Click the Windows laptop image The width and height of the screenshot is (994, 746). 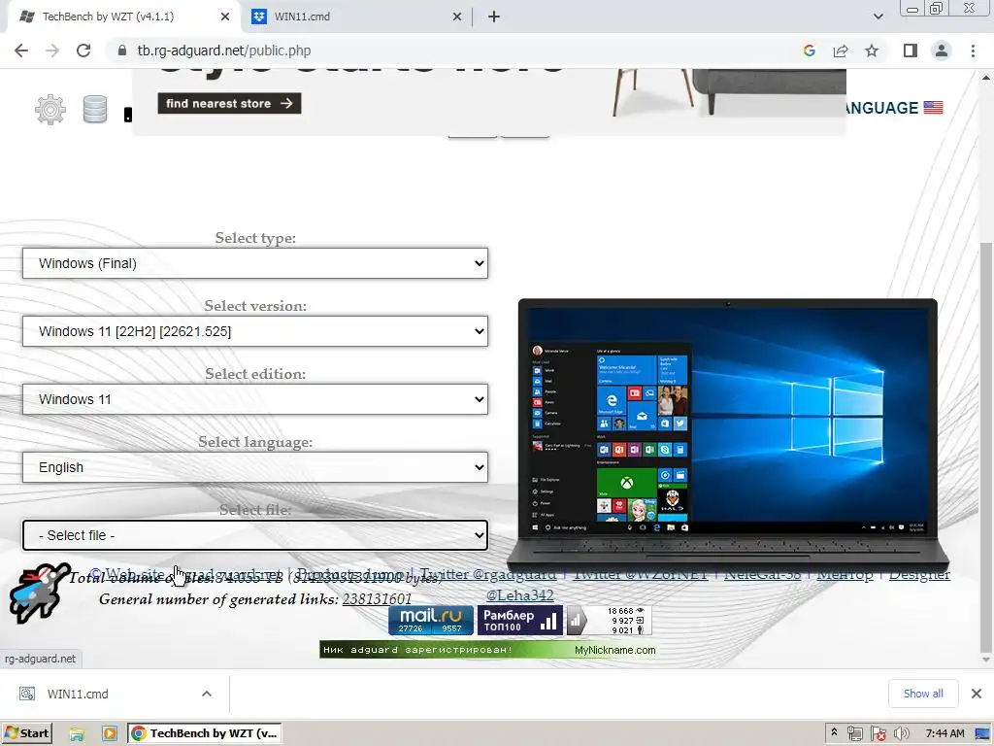[x=728, y=434]
